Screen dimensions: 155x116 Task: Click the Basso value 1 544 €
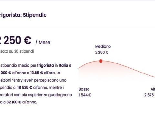[85, 95]
